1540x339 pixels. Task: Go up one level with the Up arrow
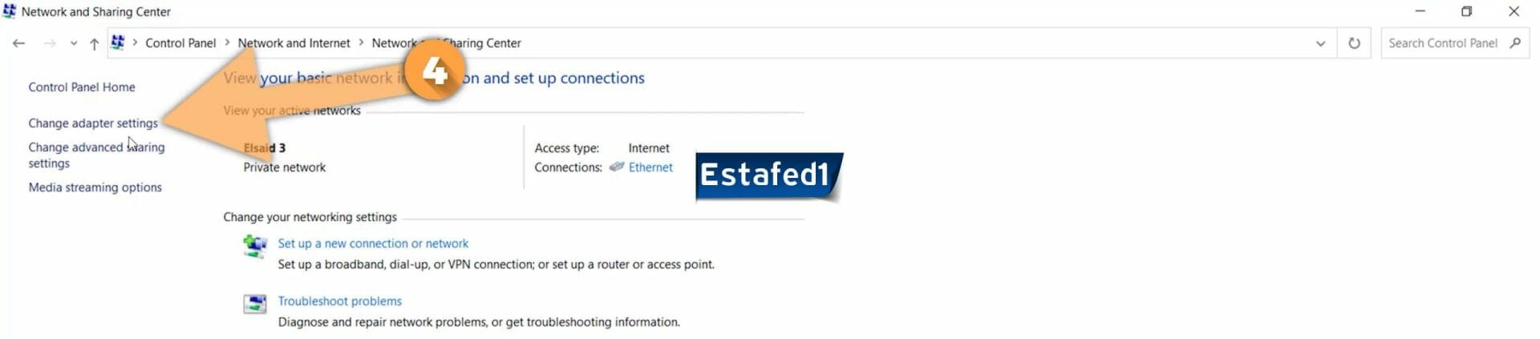95,43
